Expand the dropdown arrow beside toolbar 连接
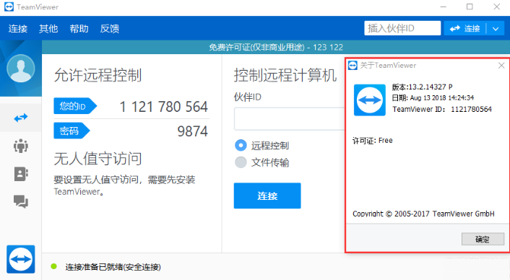Image resolution: width=510 pixels, height=280 pixels. coord(496,29)
